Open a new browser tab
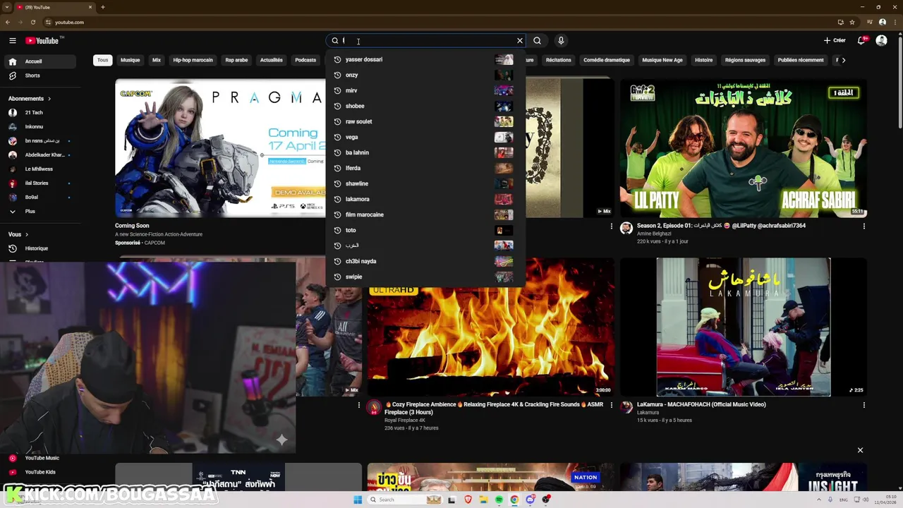 coord(103,7)
